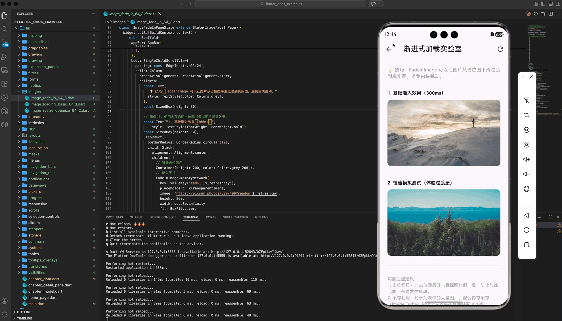This screenshot has height=321, width=562.
Task: Click the emulator volume up icon
Action: tap(527, 159)
